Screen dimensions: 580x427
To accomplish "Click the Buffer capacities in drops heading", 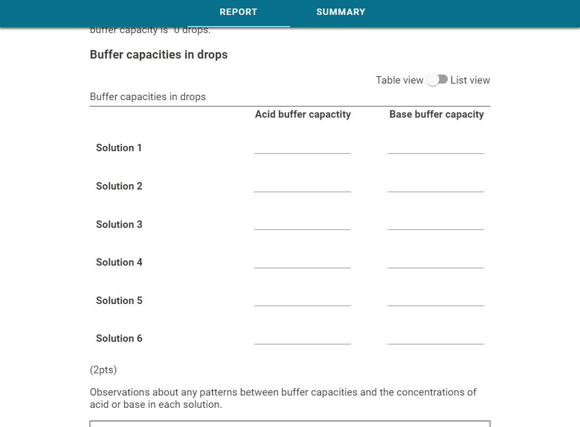I will pyautogui.click(x=159, y=54).
